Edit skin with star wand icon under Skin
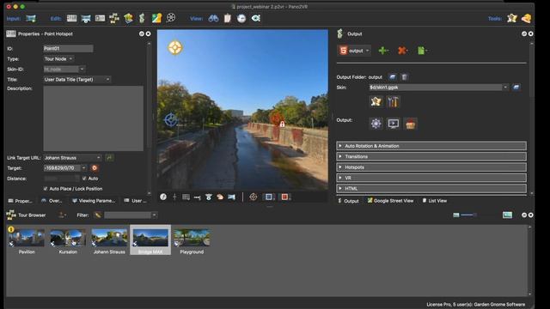Viewport: 550px width, 309px height. [x=376, y=101]
